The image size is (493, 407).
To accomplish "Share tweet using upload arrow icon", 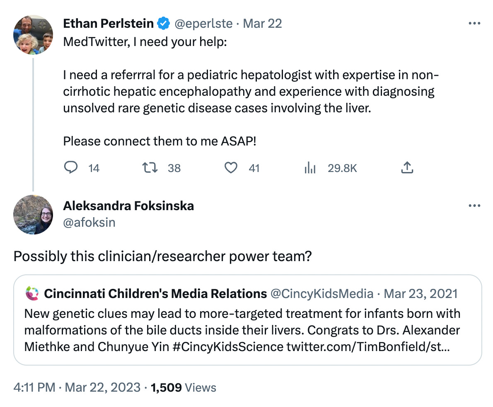I will 407,167.
